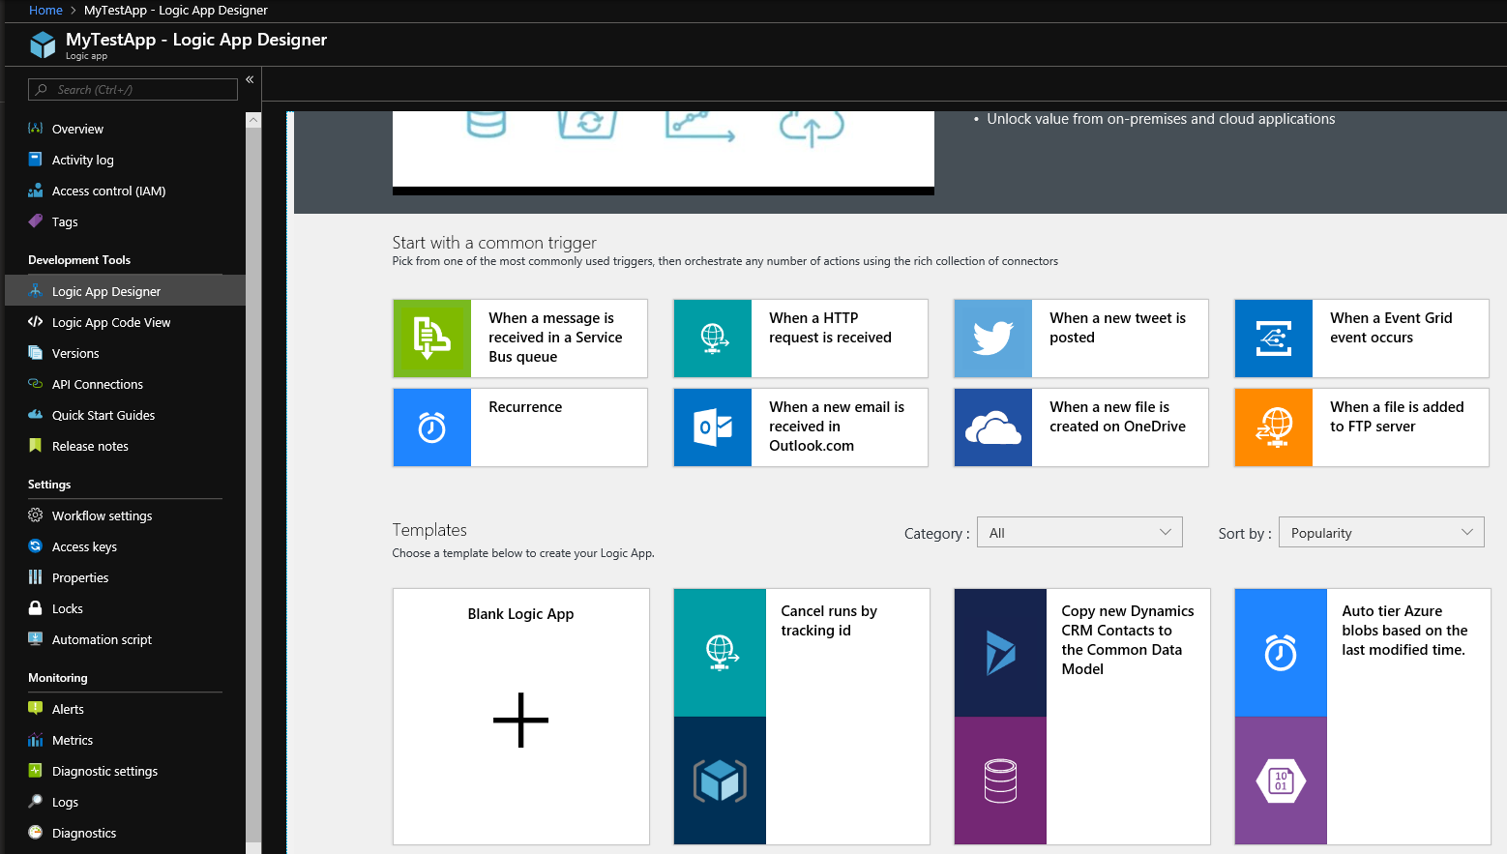Viewport: 1507px width, 854px height.
Task: Click the HTTP request globe icon
Action: click(x=713, y=339)
